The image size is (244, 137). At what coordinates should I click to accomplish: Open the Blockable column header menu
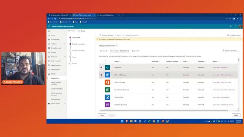coord(156,62)
